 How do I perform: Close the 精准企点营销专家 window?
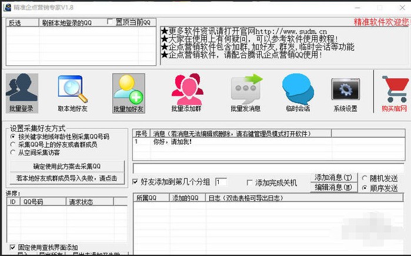coord(402,8)
